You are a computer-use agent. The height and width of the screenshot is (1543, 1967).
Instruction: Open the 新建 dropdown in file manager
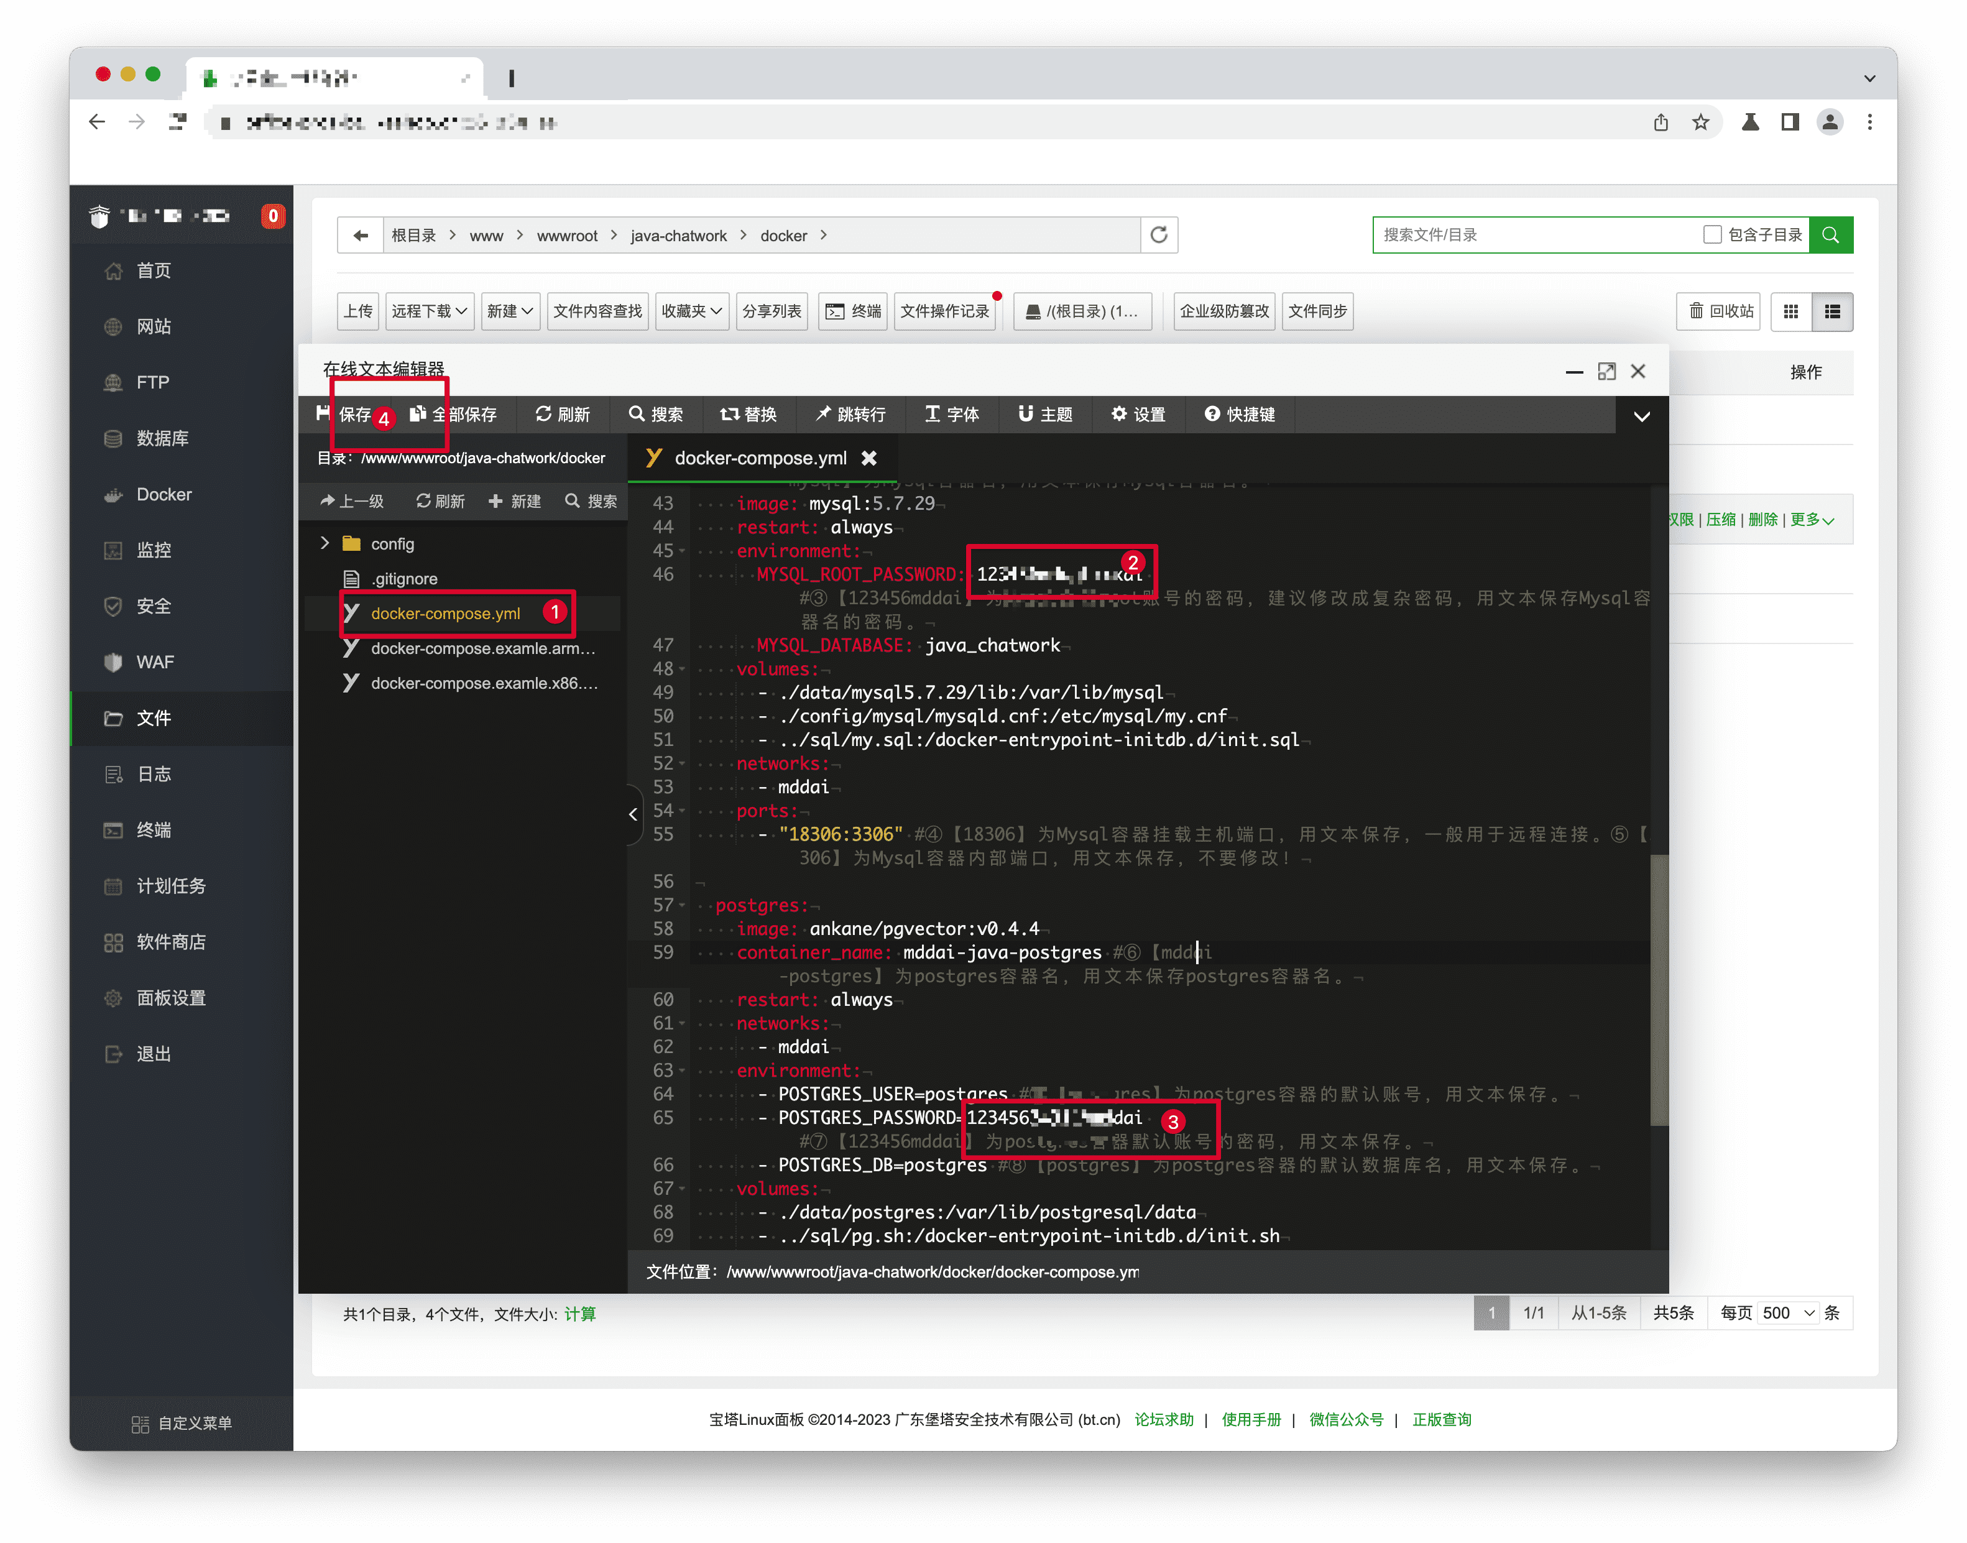point(510,311)
